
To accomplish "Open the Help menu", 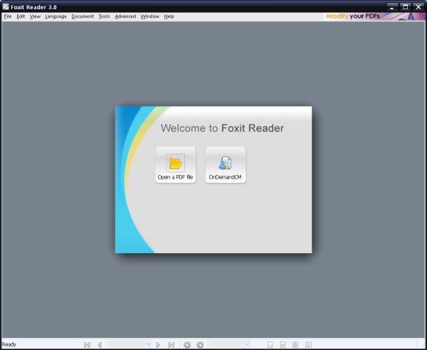I will click(x=169, y=16).
